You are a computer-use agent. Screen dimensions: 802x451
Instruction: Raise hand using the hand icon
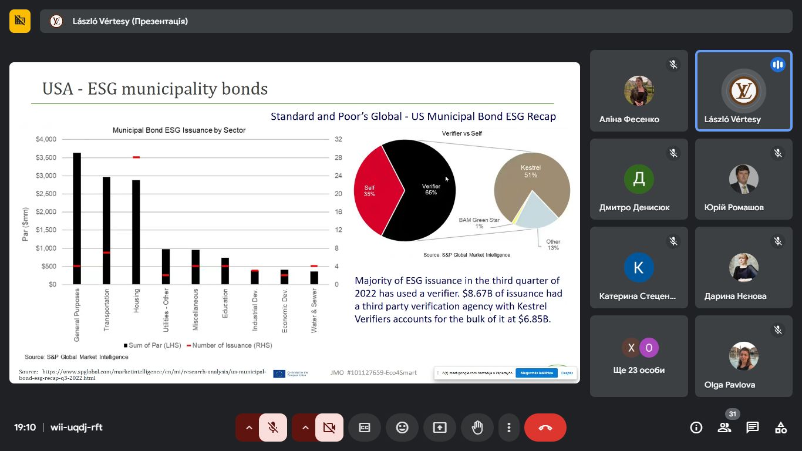pos(477,428)
